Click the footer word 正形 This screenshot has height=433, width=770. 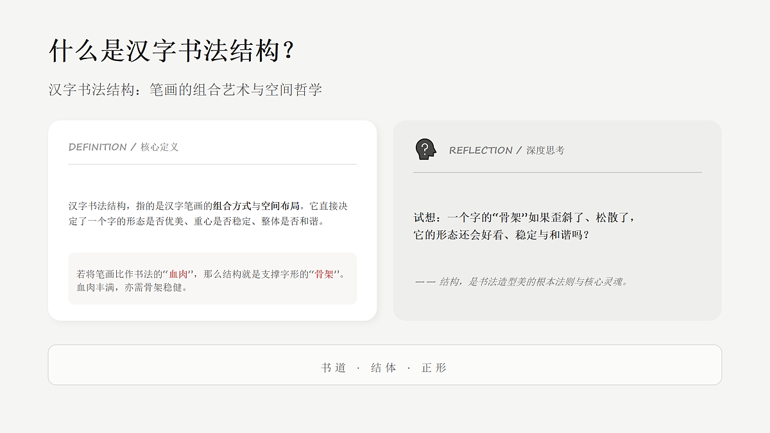pyautogui.click(x=434, y=368)
